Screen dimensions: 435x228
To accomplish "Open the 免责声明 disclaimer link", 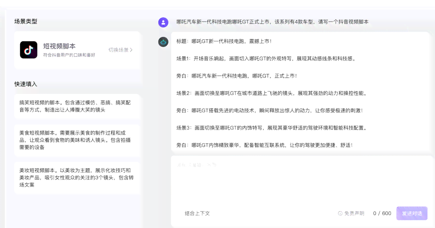I will coord(354,214).
